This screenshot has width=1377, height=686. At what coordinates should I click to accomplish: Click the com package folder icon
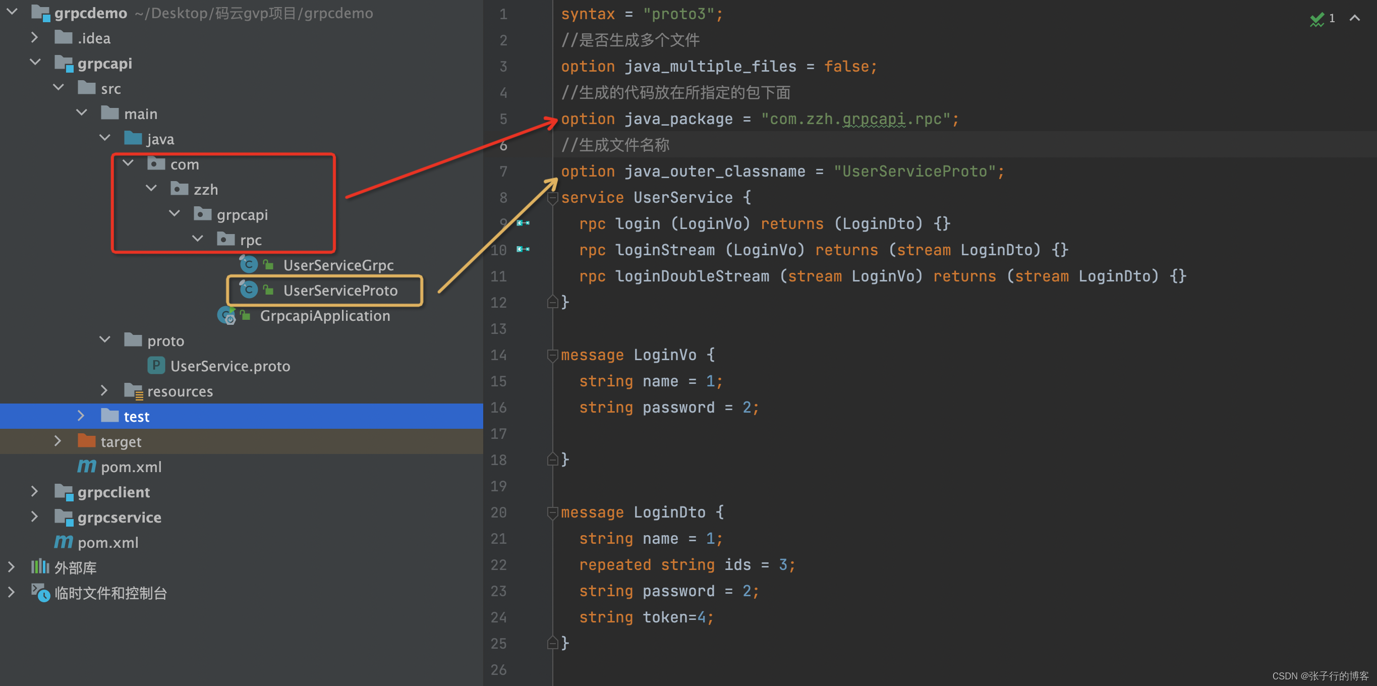156,163
